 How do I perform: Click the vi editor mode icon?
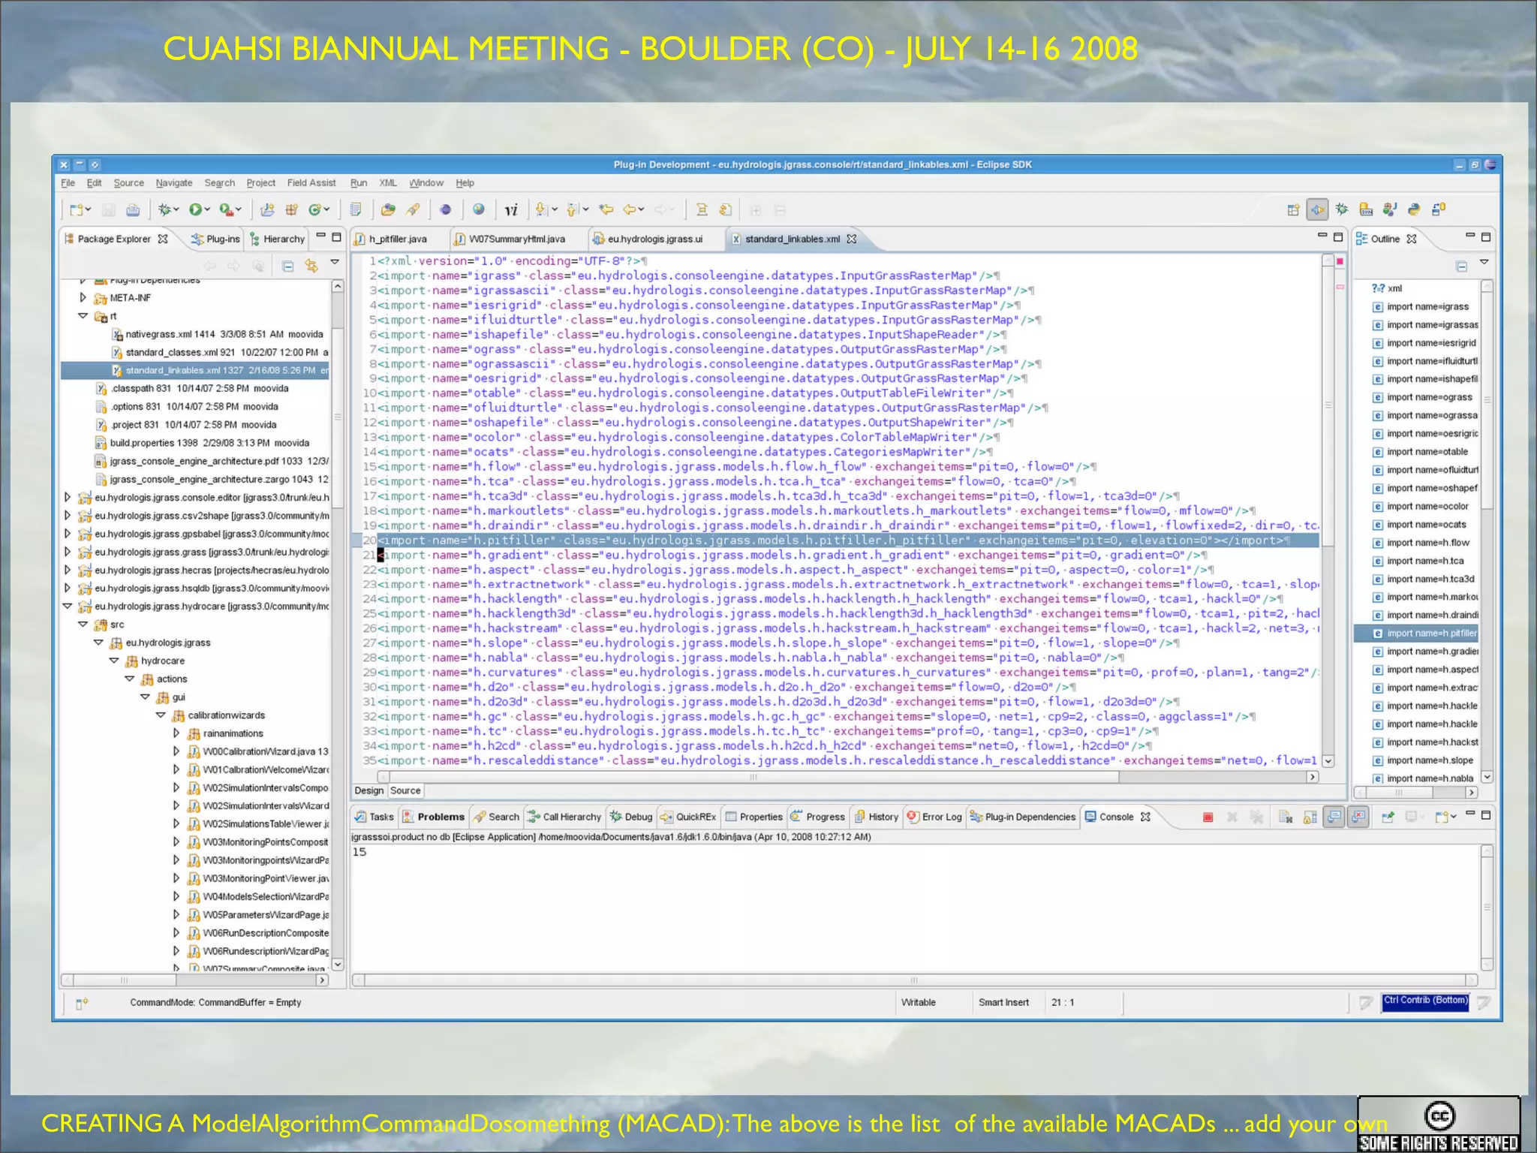tap(511, 210)
